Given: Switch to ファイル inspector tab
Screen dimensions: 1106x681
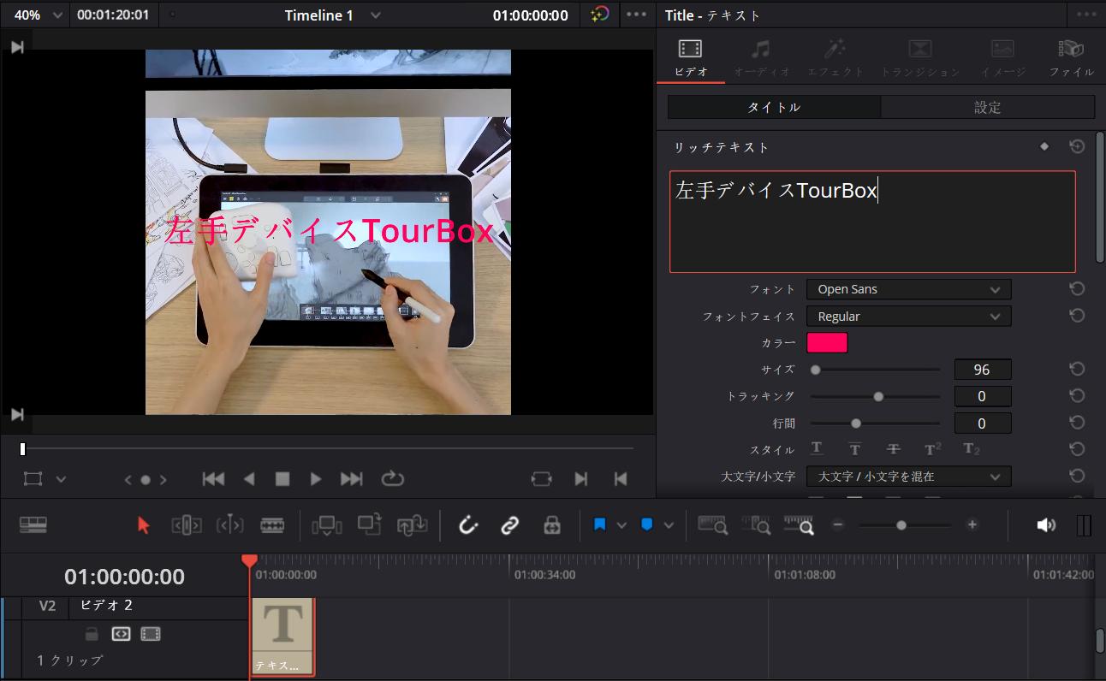Looking at the screenshot, I should [1072, 57].
